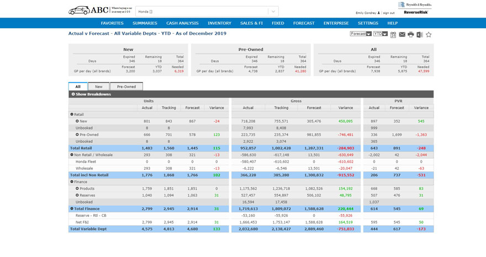486x257 pixels.
Task: Click the 47,599 needed GP value
Action: (424, 71)
